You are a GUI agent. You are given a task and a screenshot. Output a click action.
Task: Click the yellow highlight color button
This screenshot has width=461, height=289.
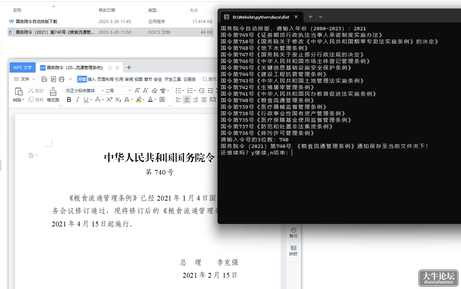tap(139, 99)
